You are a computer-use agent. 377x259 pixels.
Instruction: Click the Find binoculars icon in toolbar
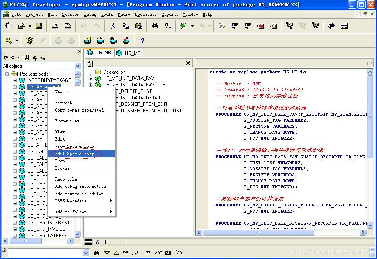(x=155, y=26)
